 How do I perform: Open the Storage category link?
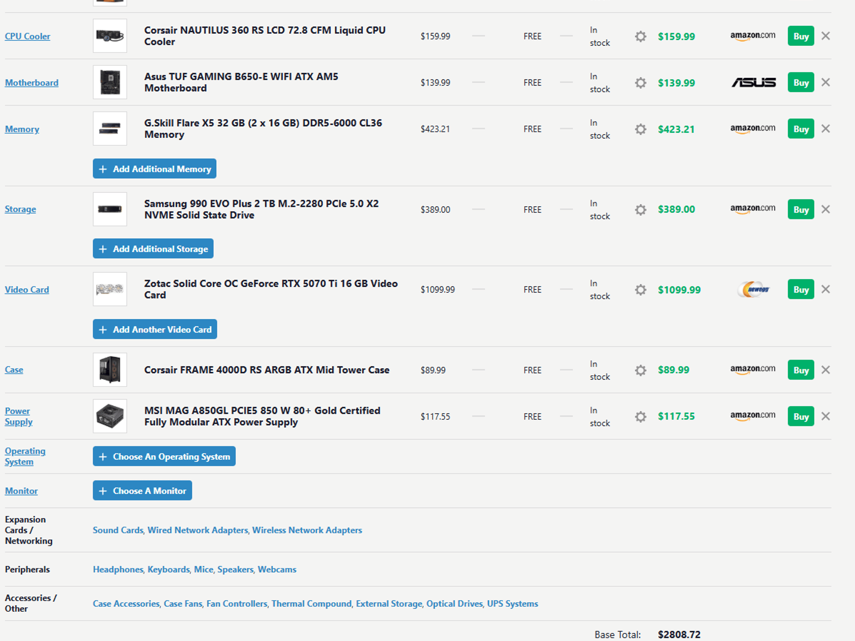click(20, 209)
